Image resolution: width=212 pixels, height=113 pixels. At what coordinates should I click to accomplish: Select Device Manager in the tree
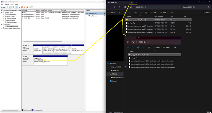pyautogui.click(x=12, y=22)
